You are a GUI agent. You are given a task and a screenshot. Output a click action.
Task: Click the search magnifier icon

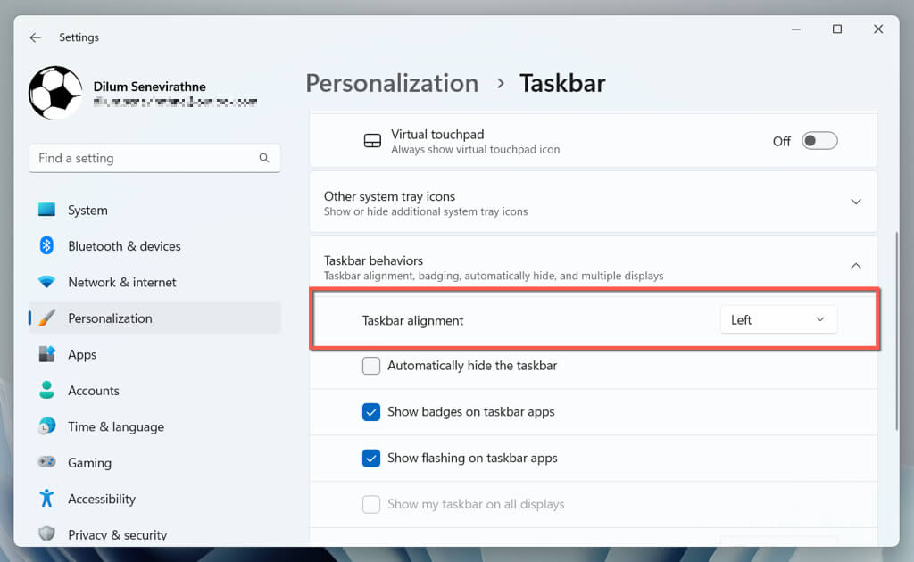click(x=264, y=158)
